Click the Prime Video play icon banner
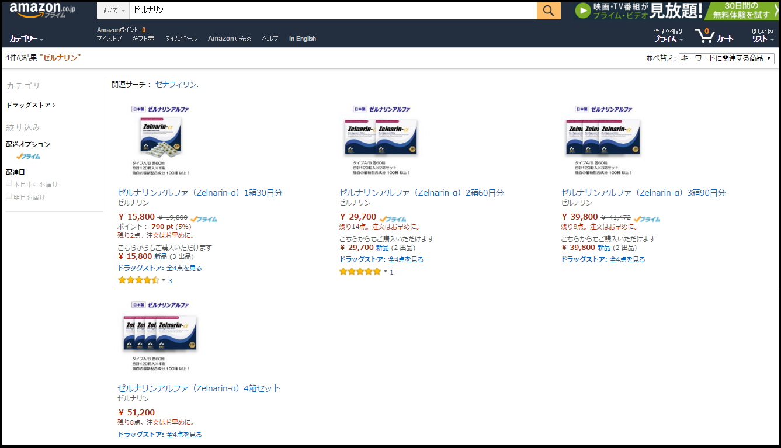 pyautogui.click(x=582, y=11)
